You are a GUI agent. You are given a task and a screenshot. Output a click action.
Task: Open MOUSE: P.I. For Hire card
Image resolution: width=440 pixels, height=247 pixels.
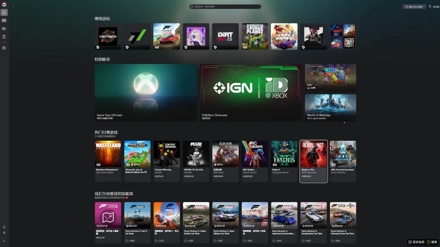196,161
